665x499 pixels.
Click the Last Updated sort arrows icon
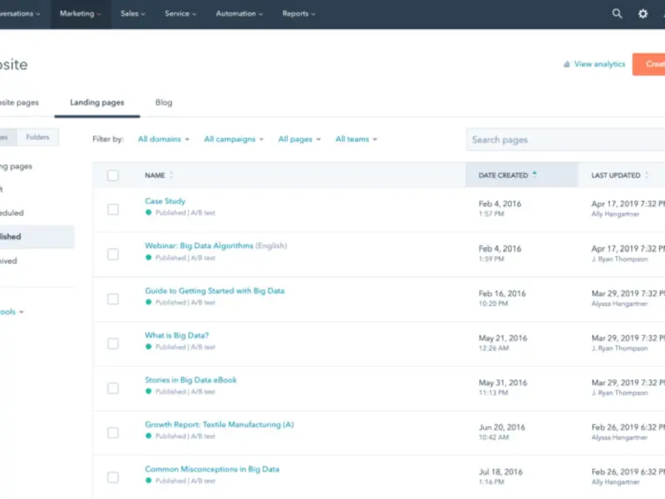click(x=647, y=175)
